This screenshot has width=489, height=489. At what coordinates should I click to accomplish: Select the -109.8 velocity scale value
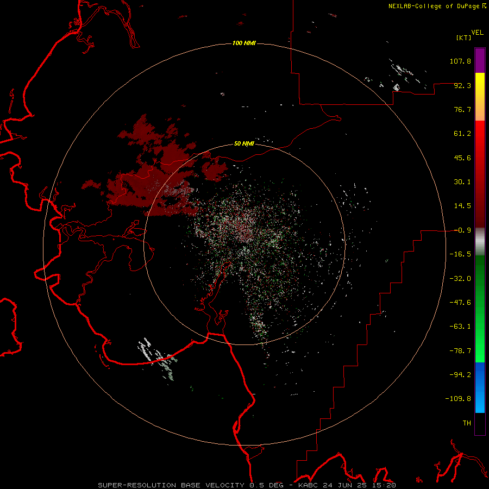coord(458,399)
